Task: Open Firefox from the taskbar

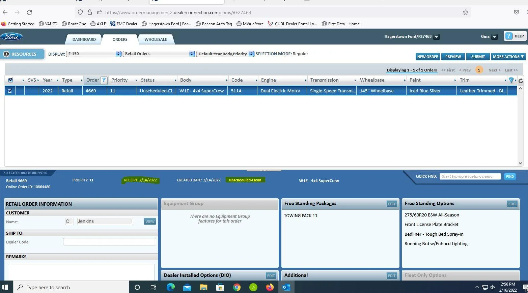Action: coord(270,287)
